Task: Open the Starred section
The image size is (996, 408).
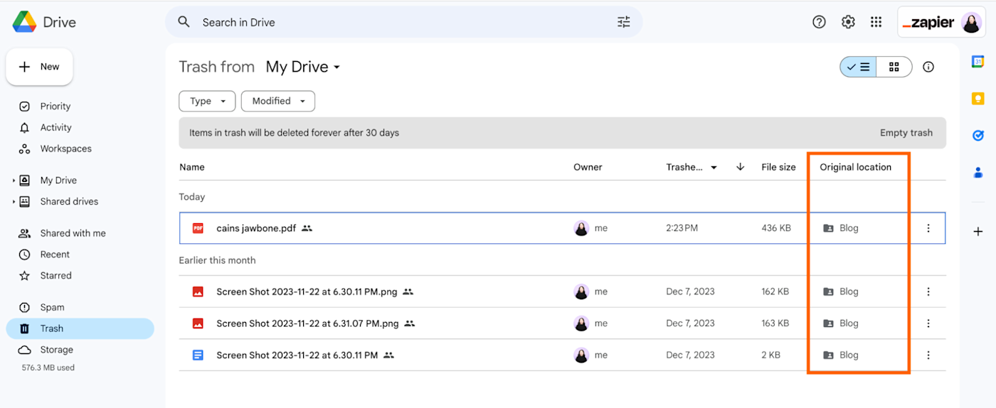Action: coord(55,276)
